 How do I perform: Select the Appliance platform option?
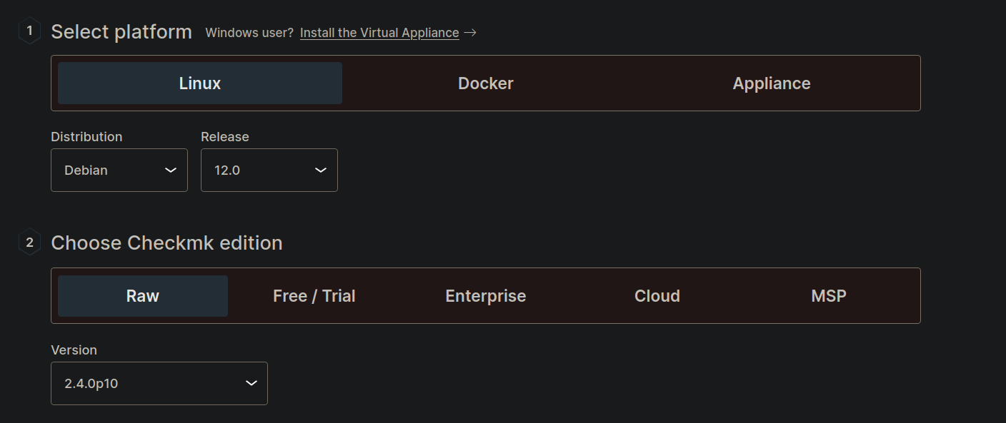point(772,83)
